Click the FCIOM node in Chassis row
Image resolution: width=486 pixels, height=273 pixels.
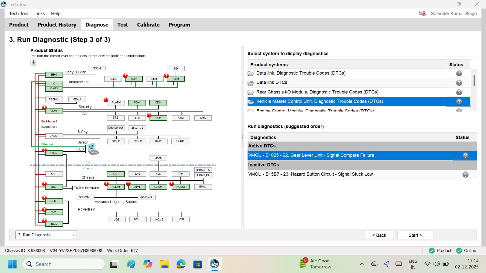tap(116, 187)
